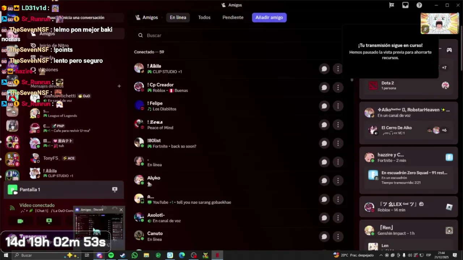The height and width of the screenshot is (260, 463).
Task: Show hidden system tray icons chevron
Action: click(381, 255)
